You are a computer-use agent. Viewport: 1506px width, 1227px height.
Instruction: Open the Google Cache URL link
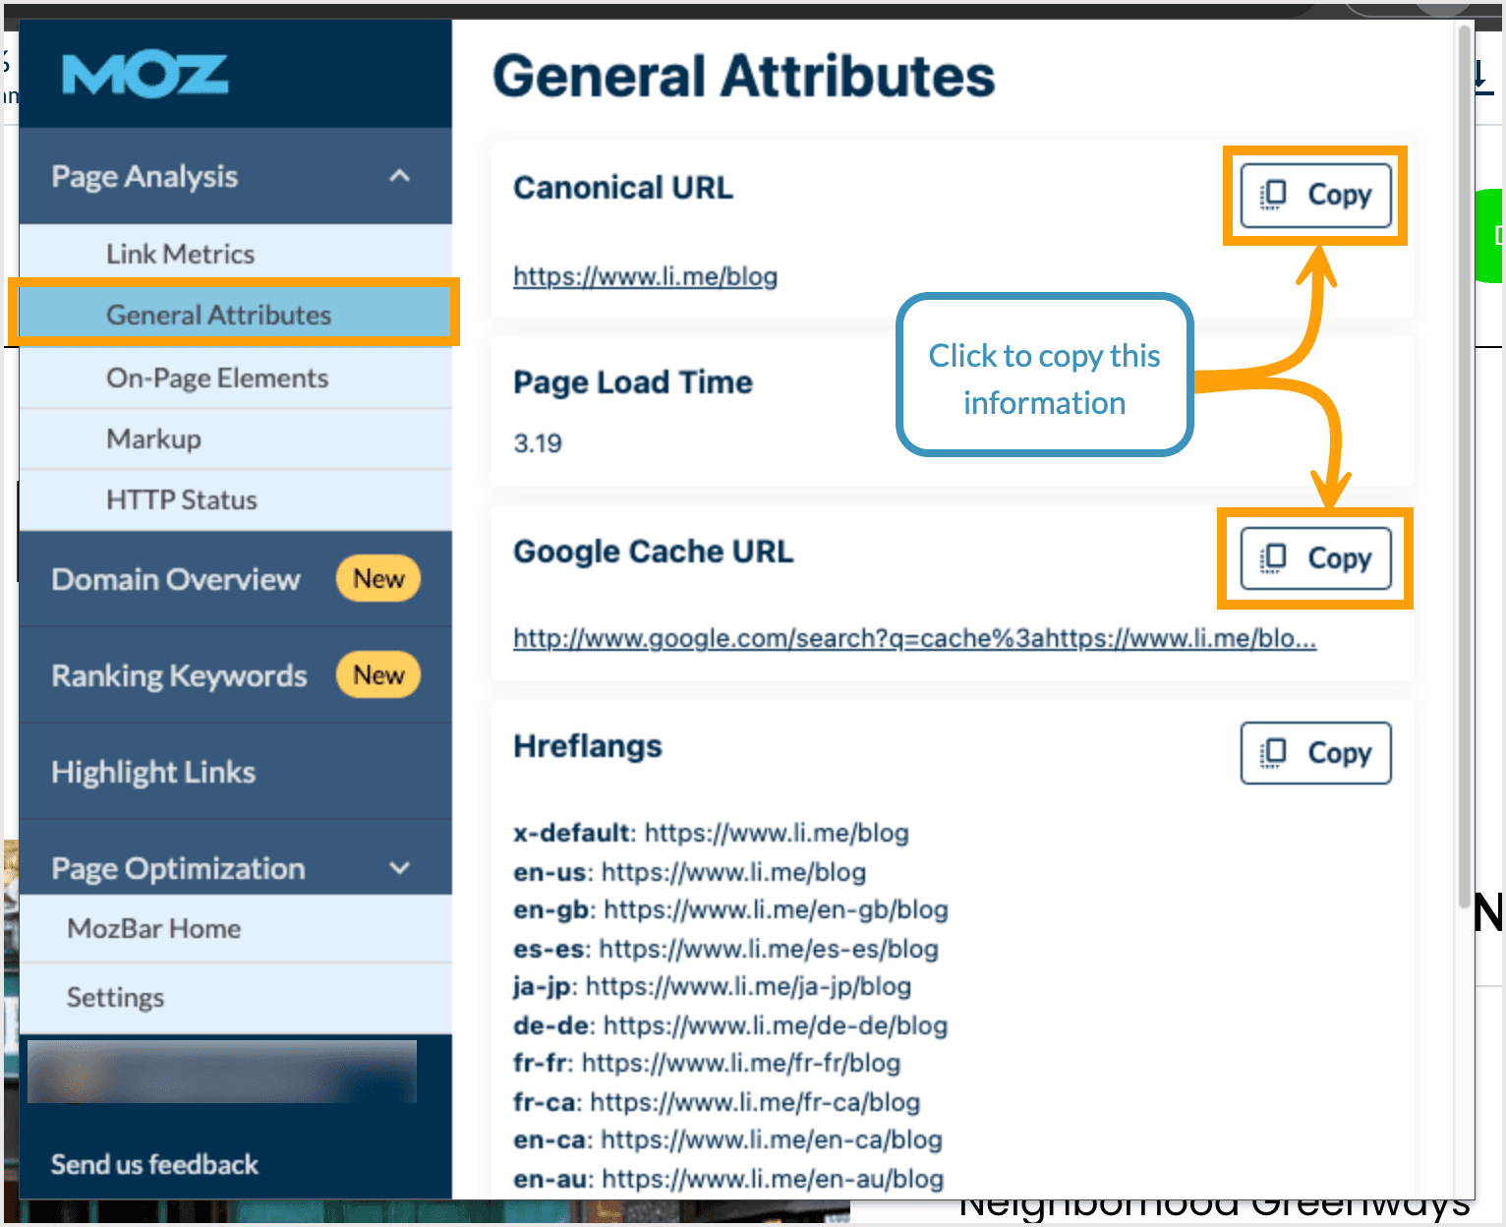point(912,638)
